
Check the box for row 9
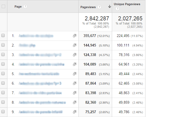click(3, 112)
